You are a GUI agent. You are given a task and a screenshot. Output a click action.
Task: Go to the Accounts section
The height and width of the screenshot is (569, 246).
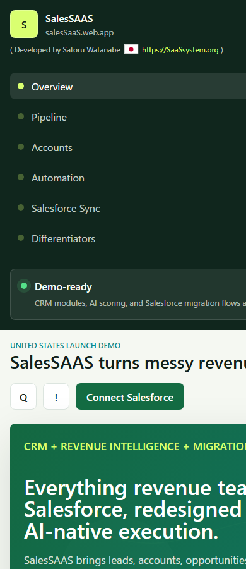click(128, 147)
